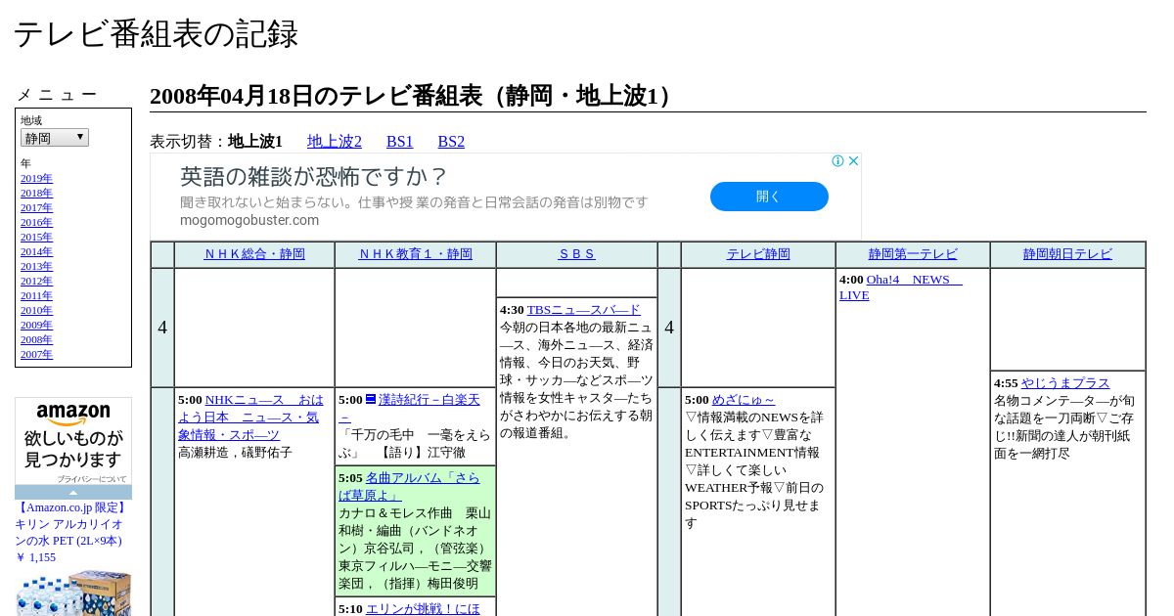Open the 漢詩紀行－白楽天－ program link
The image size is (1174, 616).
coord(409,409)
